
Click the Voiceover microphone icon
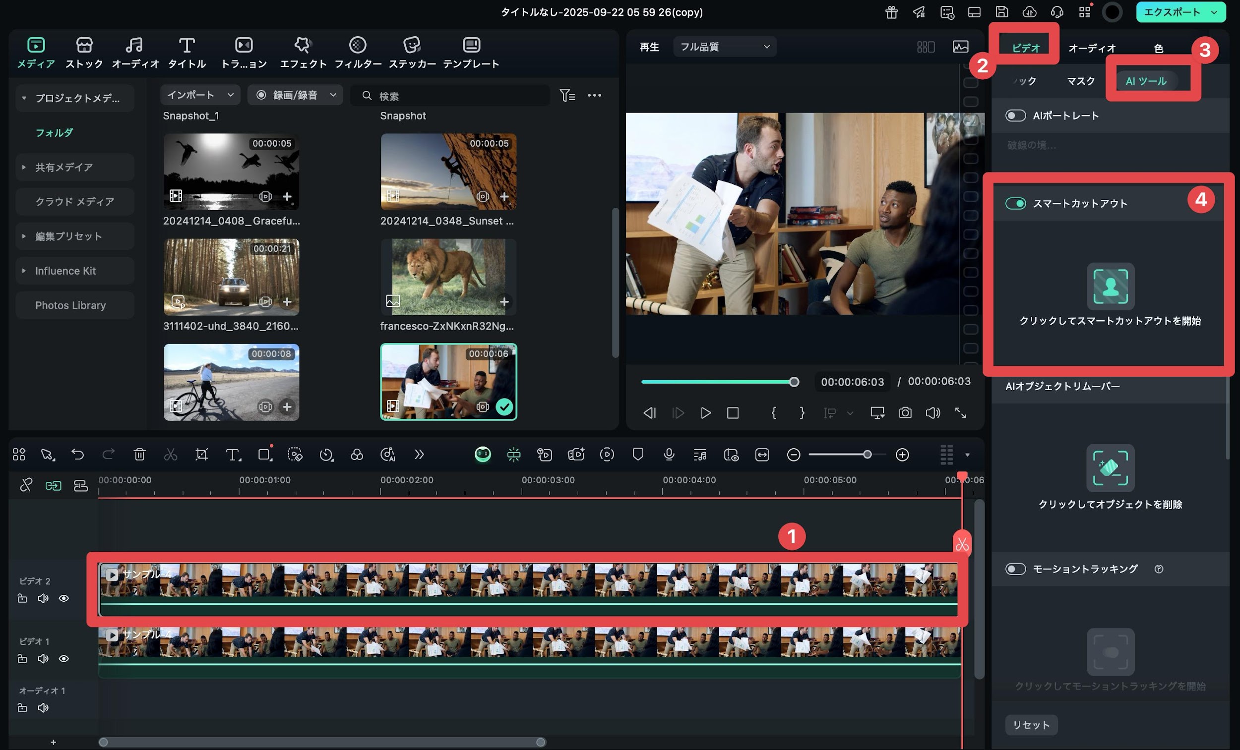point(669,455)
